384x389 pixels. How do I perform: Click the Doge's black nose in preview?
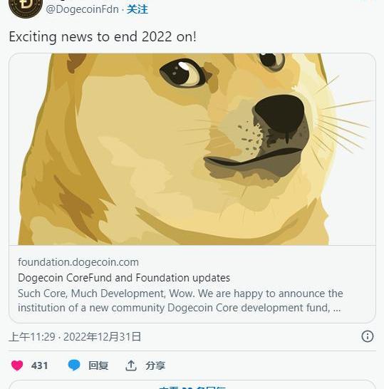coord(279,113)
